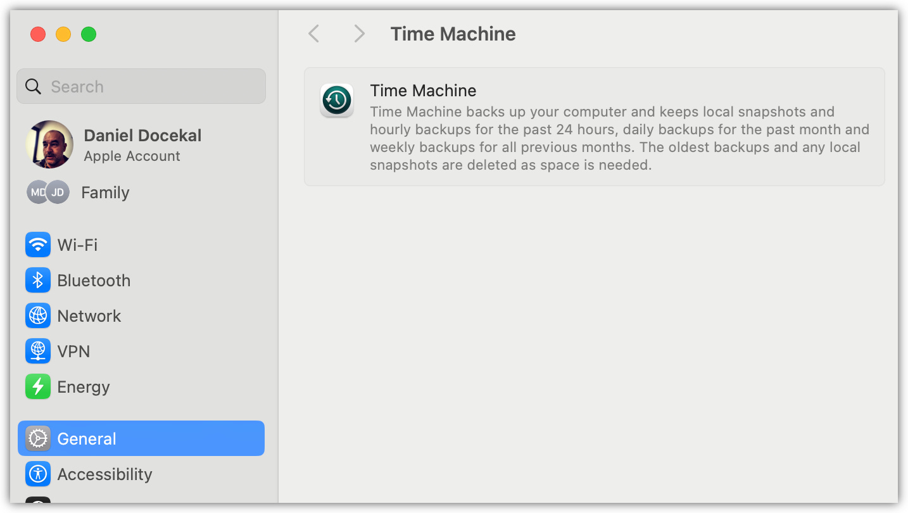Click the Bluetooth sidebar icon
This screenshot has height=513, width=908.
pos(38,281)
